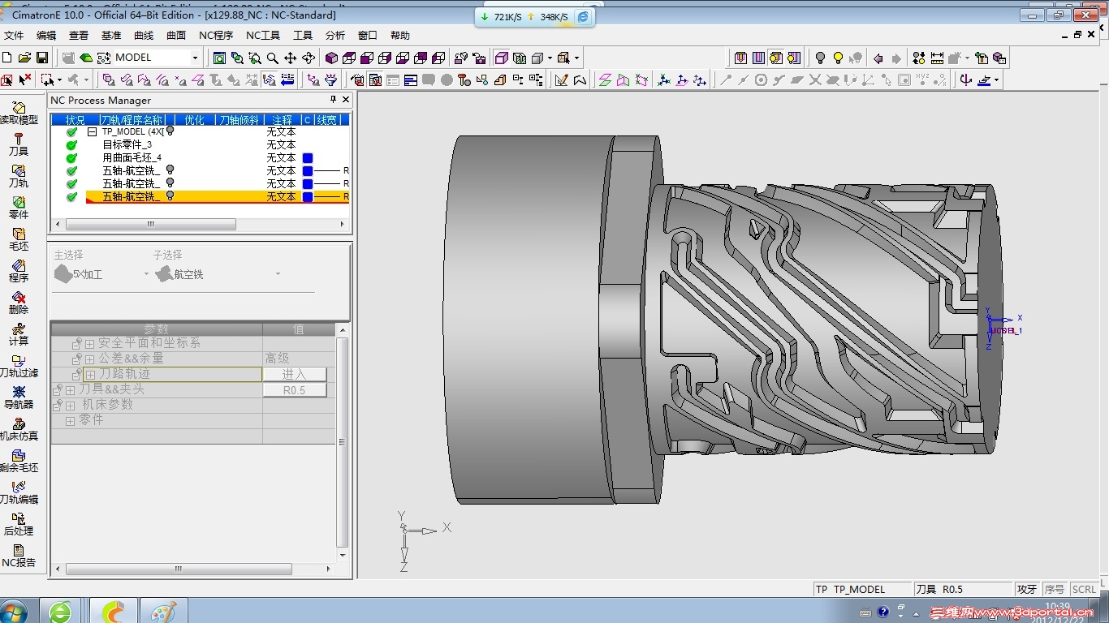
Task: Open the 子选择 航空铣 dropdown
Action: click(278, 274)
